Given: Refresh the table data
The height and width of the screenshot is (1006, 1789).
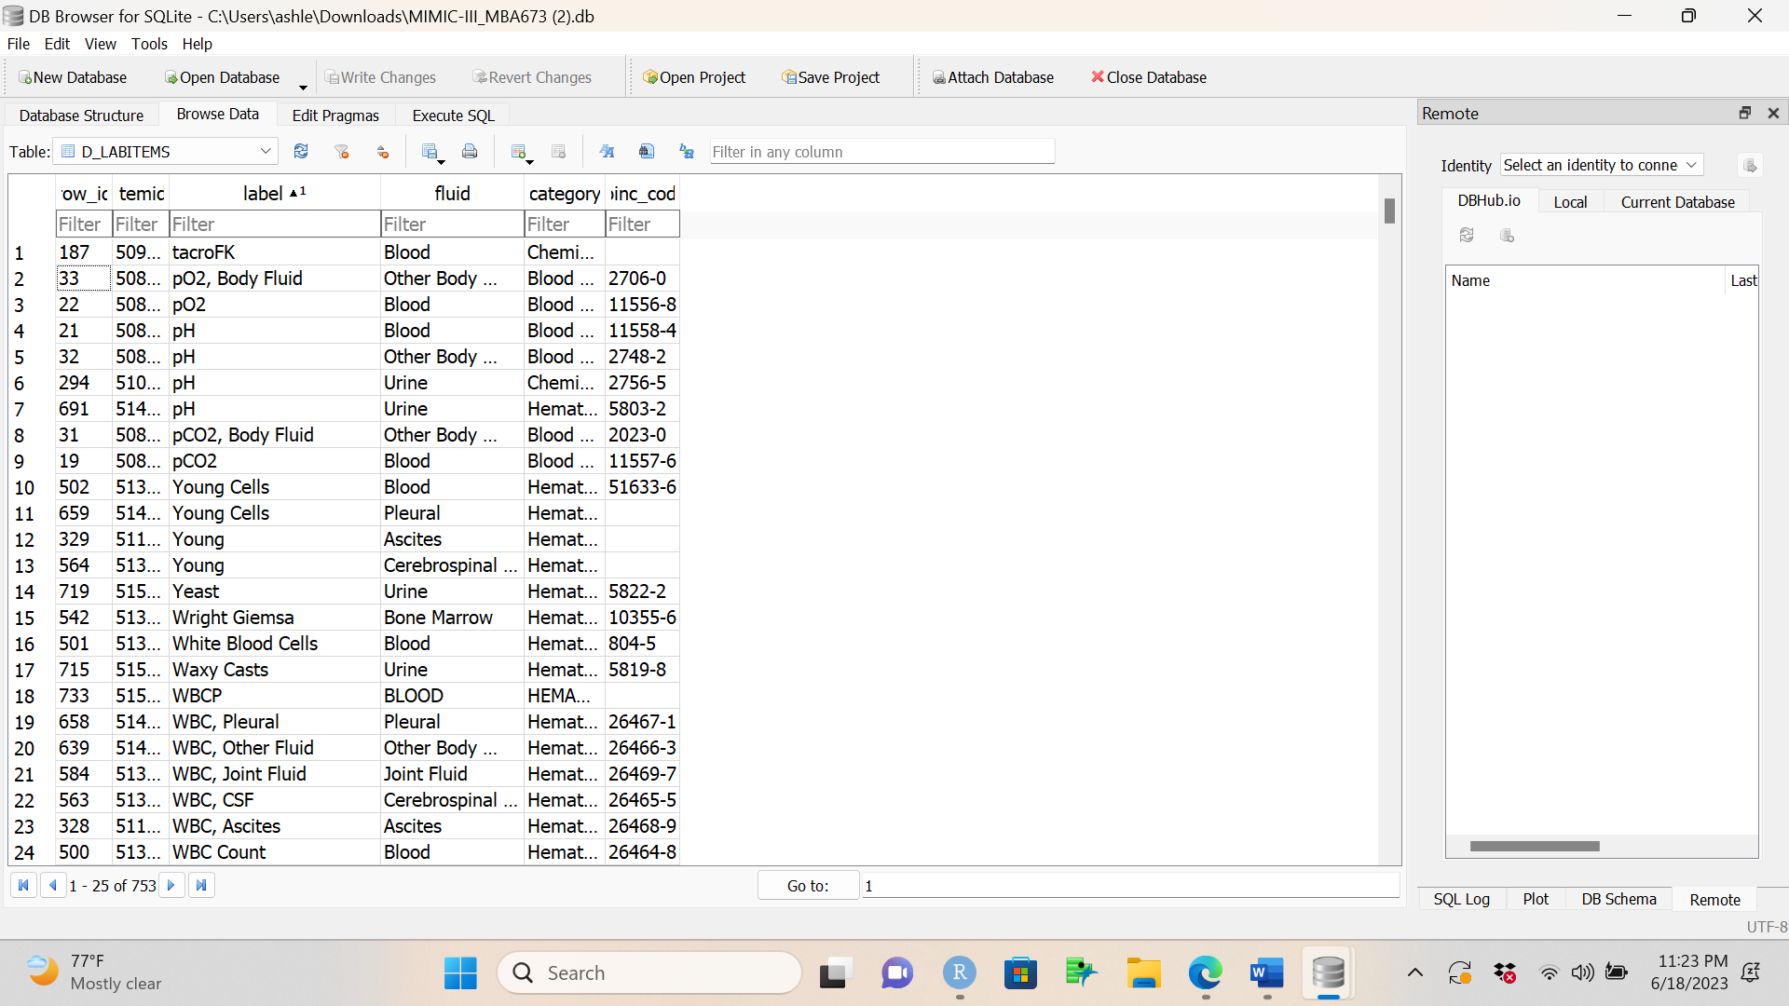Looking at the screenshot, I should pyautogui.click(x=301, y=151).
